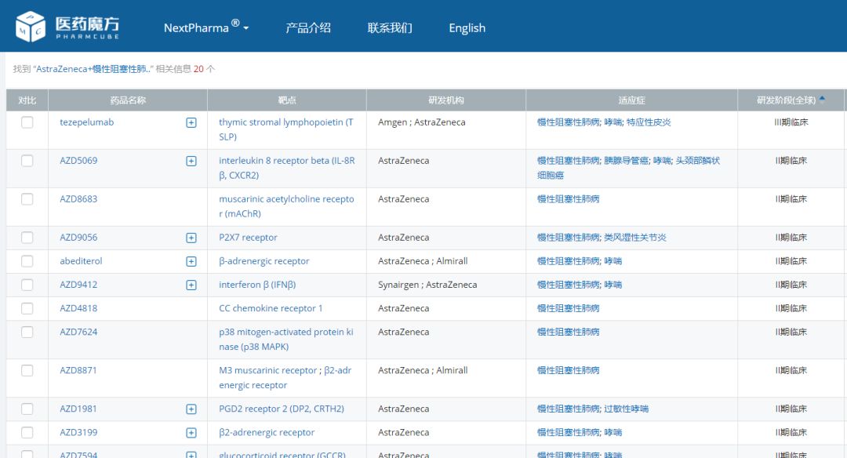Screen dimensions: 847x458
Task: Click the 靶点 column header
Action: click(x=287, y=100)
